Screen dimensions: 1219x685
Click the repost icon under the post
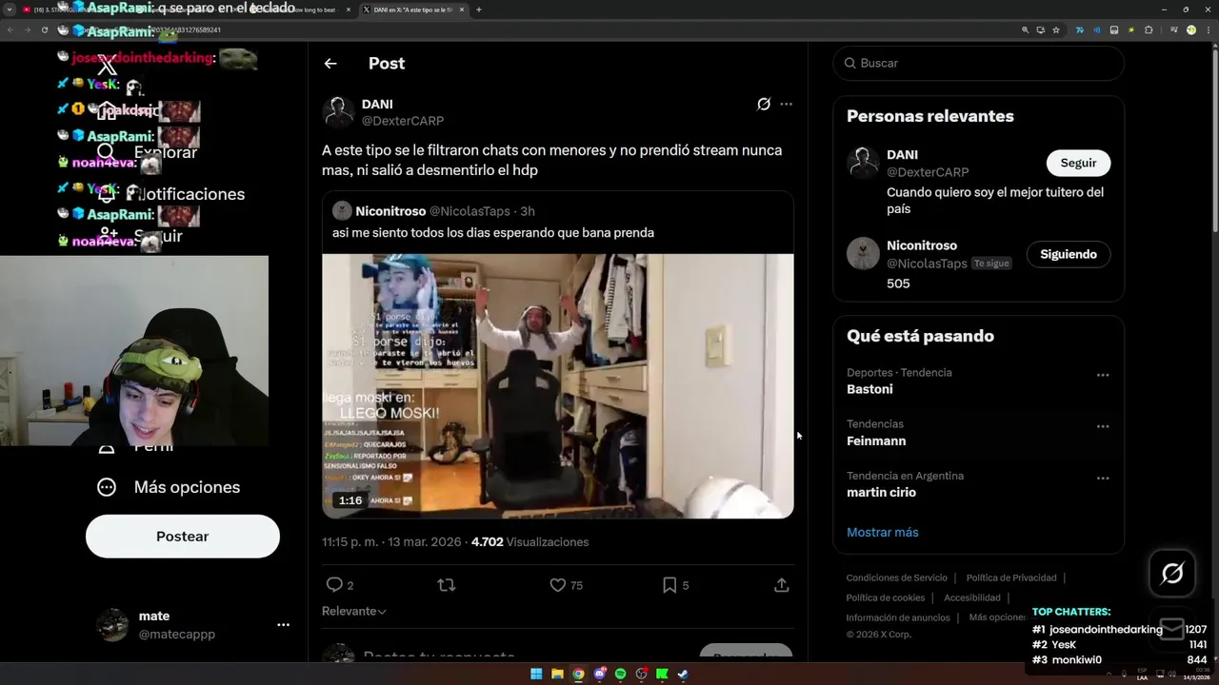pos(446,585)
